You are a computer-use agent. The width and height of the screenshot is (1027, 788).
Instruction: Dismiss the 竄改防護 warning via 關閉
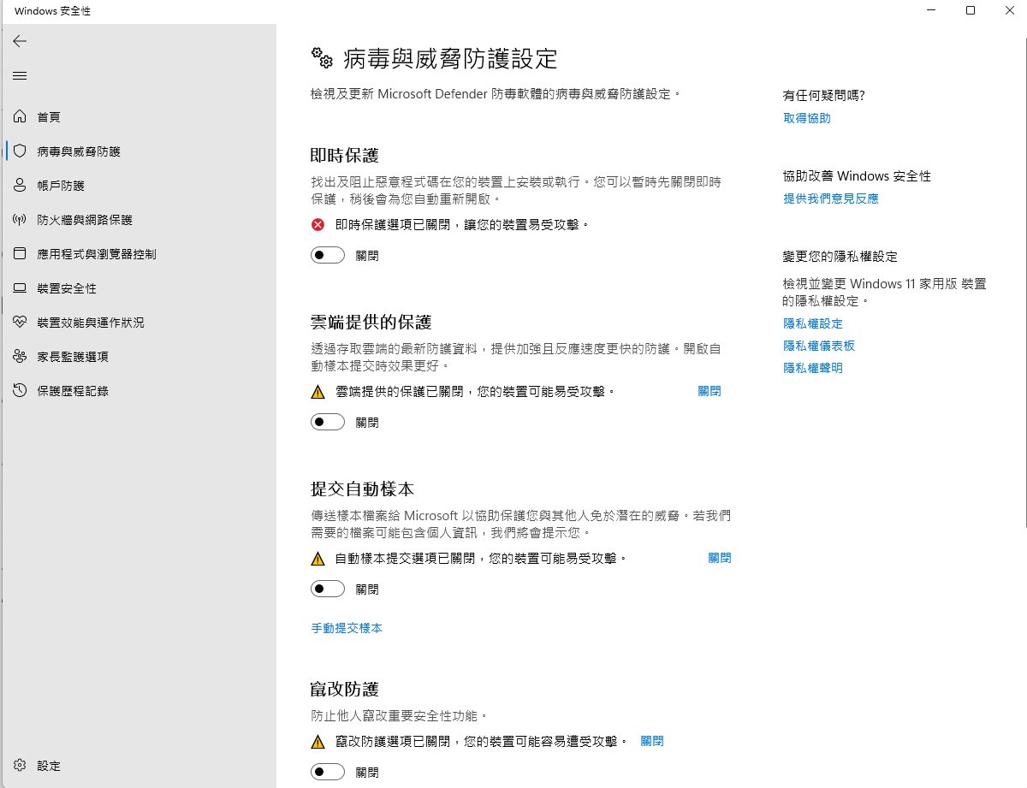[x=652, y=741]
